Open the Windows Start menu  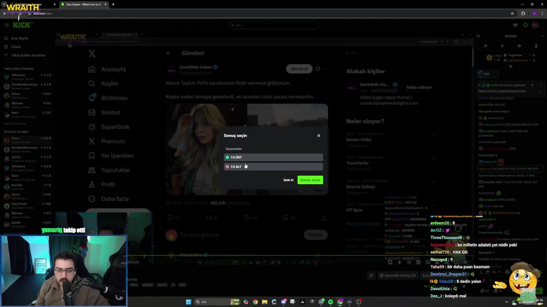point(188,302)
